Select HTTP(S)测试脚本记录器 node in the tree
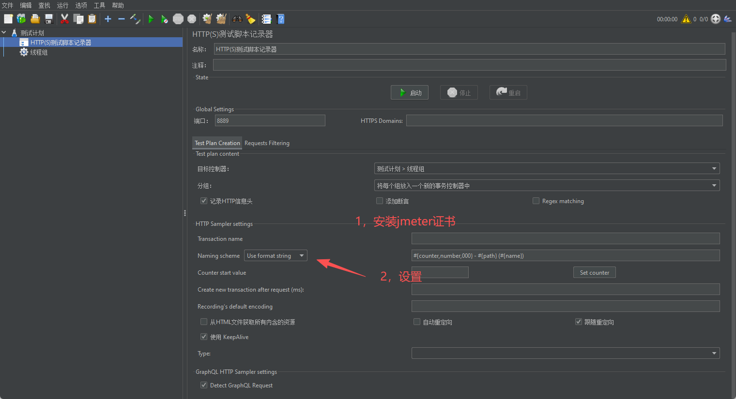This screenshot has width=736, height=399. click(56, 43)
